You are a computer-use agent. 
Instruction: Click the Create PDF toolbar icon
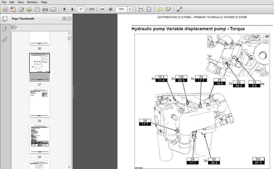pyautogui.click(x=13, y=9)
